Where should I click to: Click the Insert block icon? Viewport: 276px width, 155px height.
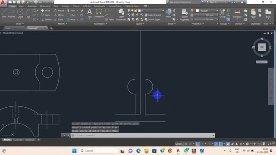[169, 13]
